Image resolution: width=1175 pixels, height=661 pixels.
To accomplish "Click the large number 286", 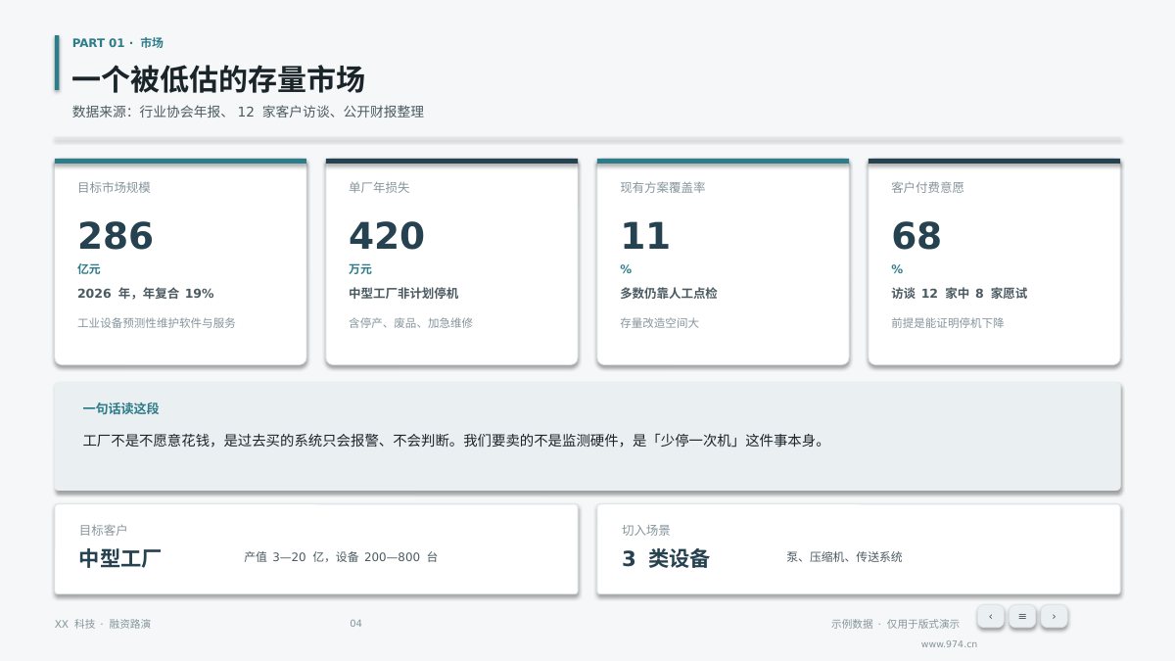I will pos(116,237).
